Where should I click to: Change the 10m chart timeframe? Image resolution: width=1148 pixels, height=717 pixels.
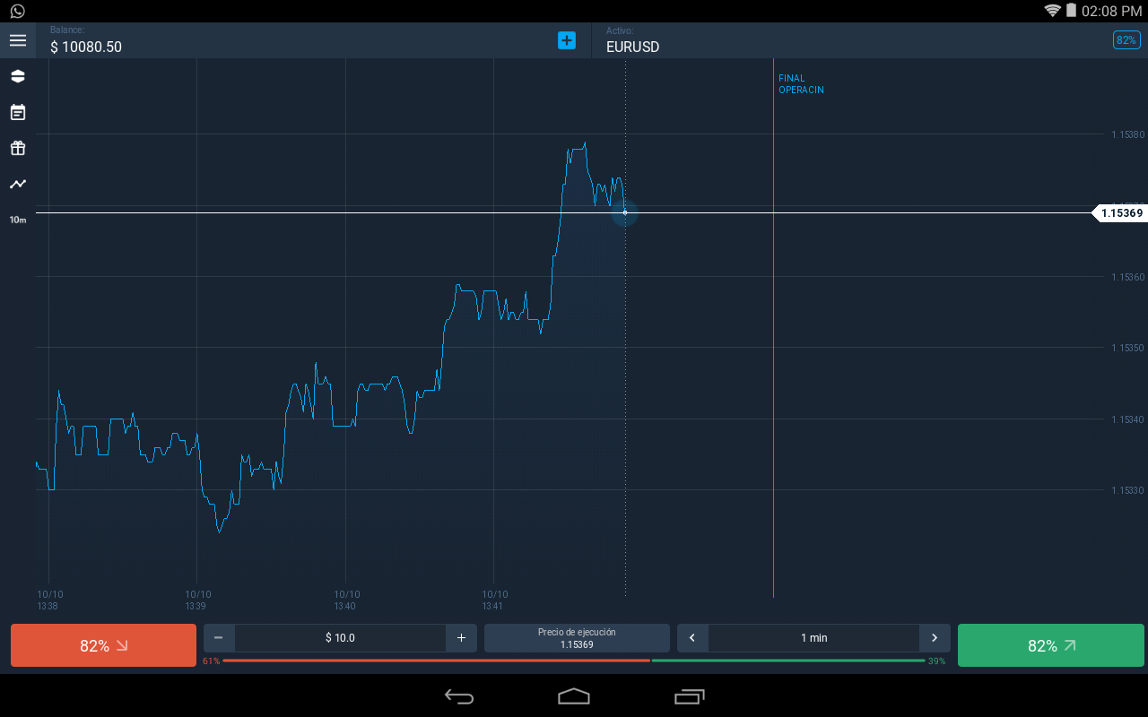[18, 220]
